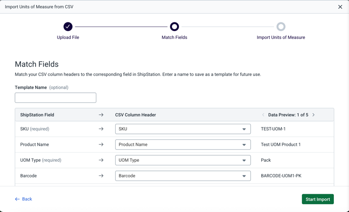Open the UOM Type column header dropdown

pyautogui.click(x=183, y=160)
